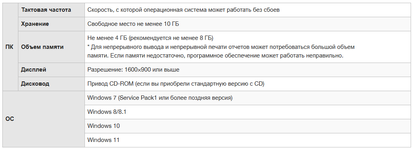Click the Windows 7 Service Pack1 row
This screenshot has height=149, width=413.
point(247,98)
